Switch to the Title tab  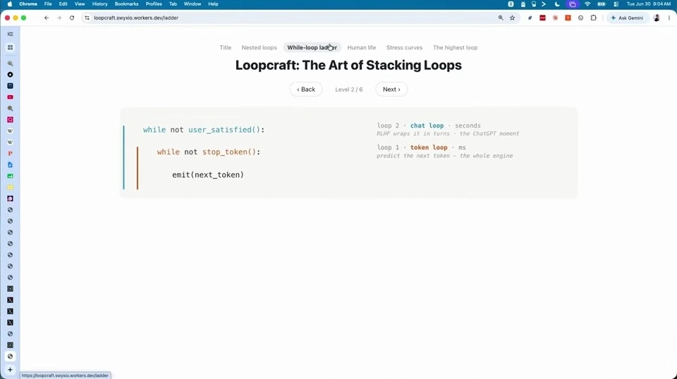[226, 47]
